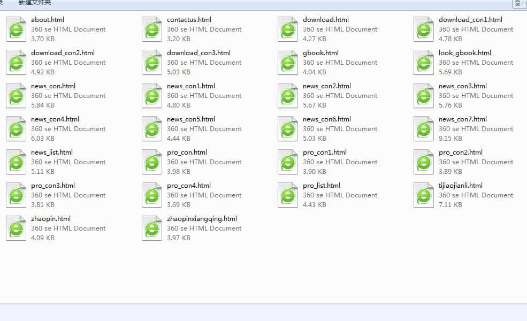Select the news_con4.html file name
The height and width of the screenshot is (321, 527).
(x=55, y=119)
